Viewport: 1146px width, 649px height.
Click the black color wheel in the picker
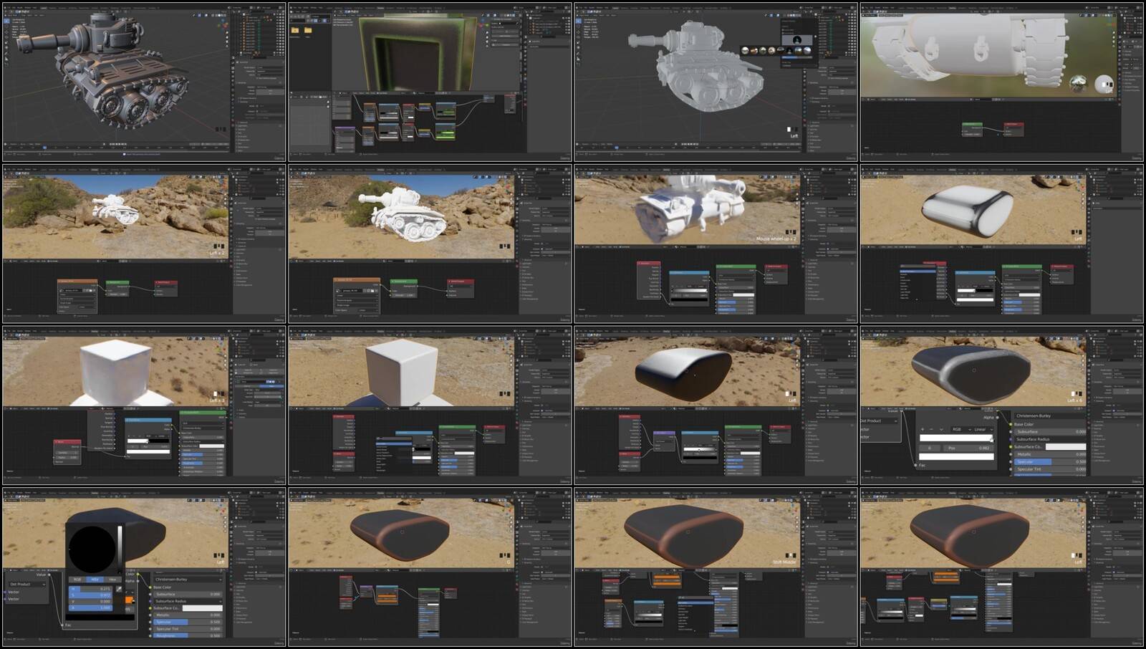click(92, 548)
